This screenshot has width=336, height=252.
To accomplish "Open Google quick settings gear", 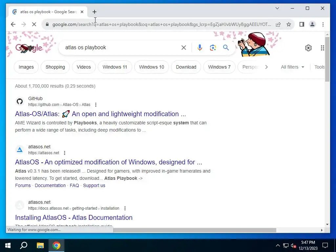I will pyautogui.click(x=308, y=48).
